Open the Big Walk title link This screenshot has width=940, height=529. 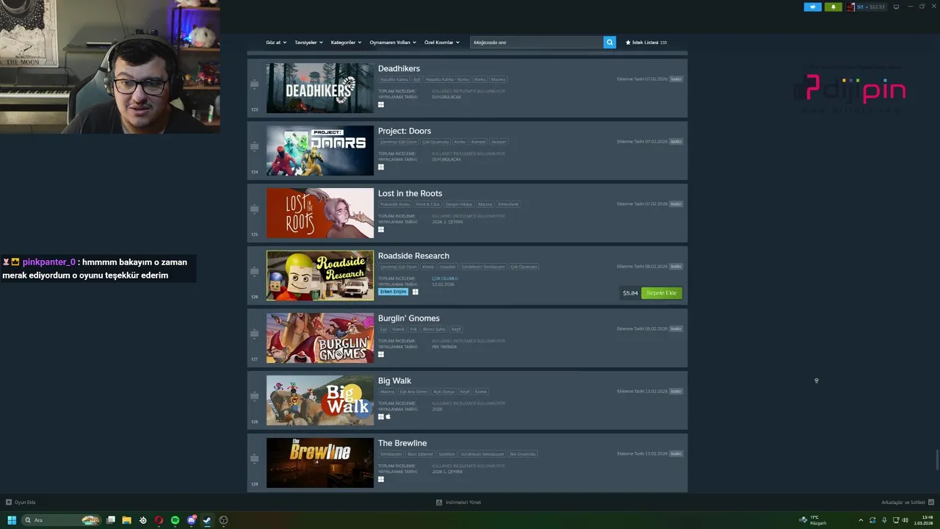pyautogui.click(x=394, y=381)
